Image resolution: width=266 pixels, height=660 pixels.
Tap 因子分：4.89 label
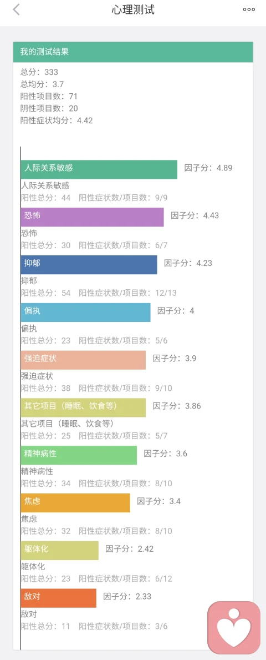pos(208,168)
